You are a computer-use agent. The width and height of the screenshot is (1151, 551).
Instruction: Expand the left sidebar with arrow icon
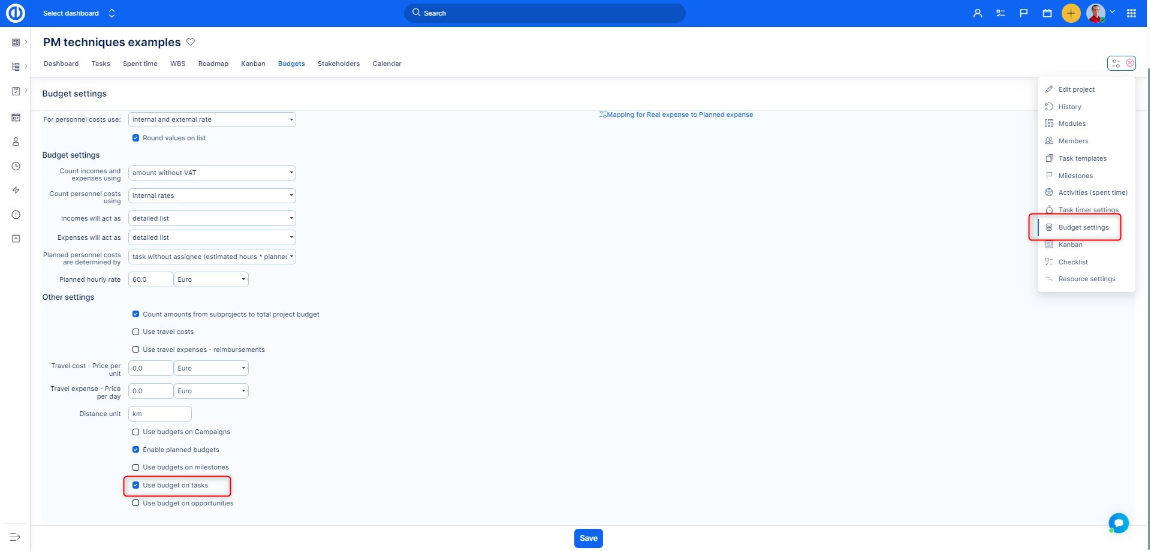click(16, 537)
